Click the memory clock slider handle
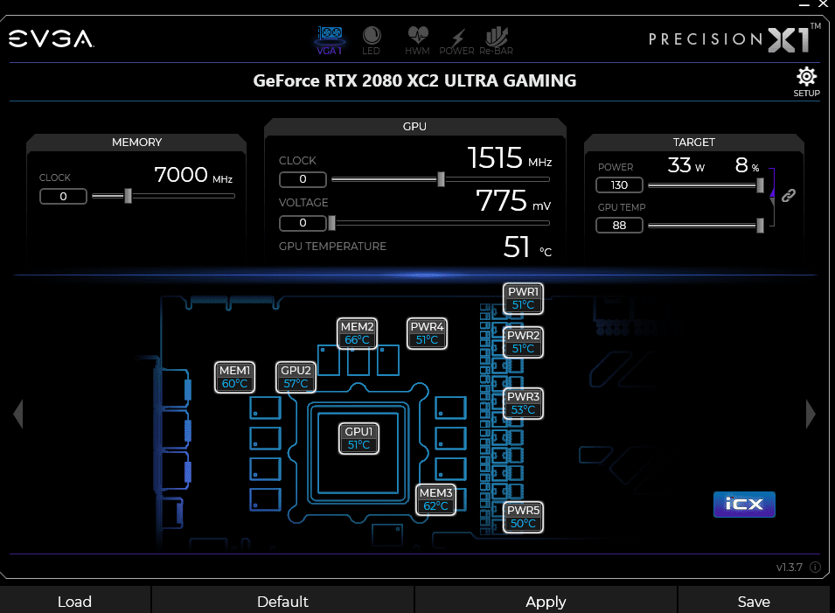 (128, 196)
